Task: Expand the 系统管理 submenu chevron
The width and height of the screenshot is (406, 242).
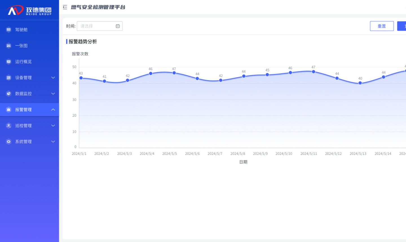Action: (x=53, y=142)
